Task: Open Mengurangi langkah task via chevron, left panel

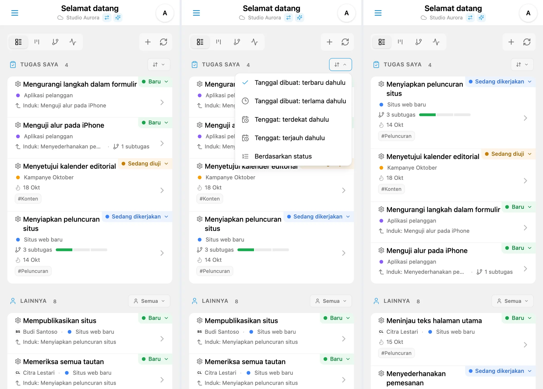Action: click(x=162, y=102)
